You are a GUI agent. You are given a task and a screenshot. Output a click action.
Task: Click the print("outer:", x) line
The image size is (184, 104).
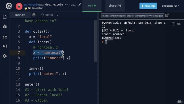click(x=48, y=74)
